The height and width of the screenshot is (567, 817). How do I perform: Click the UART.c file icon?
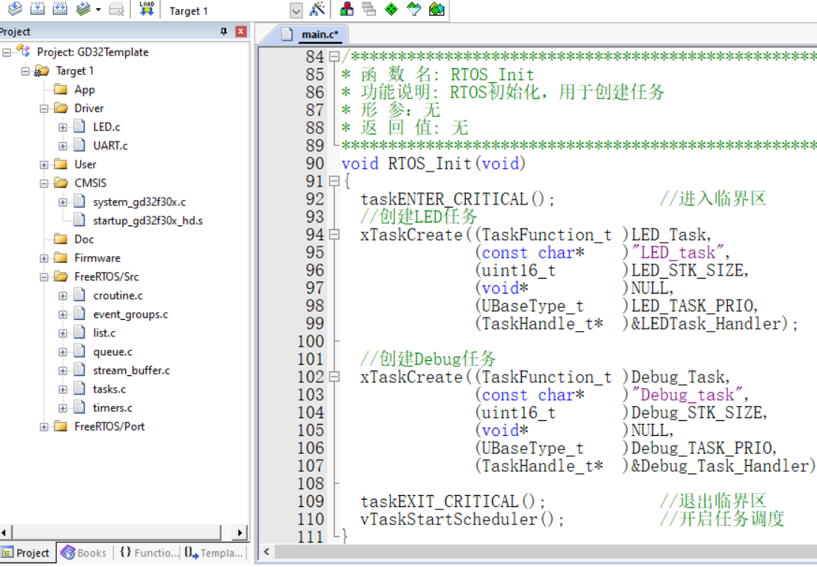coord(79,145)
